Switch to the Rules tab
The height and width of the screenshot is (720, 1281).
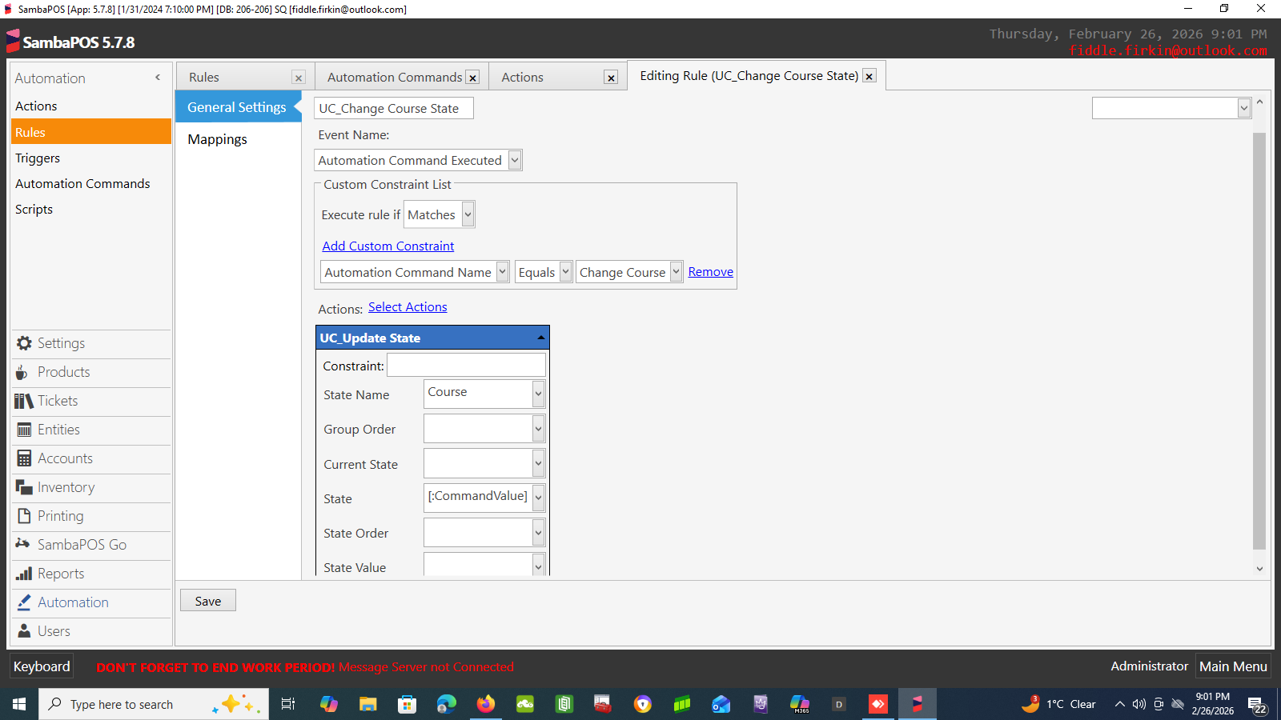(x=204, y=78)
